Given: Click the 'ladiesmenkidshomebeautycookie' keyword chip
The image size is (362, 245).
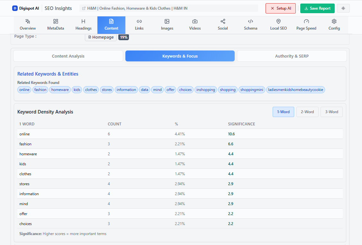Looking at the screenshot, I should [x=295, y=90].
